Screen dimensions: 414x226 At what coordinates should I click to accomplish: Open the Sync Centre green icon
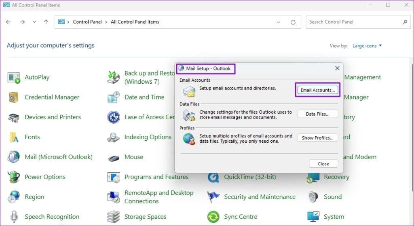pyautogui.click(x=213, y=216)
